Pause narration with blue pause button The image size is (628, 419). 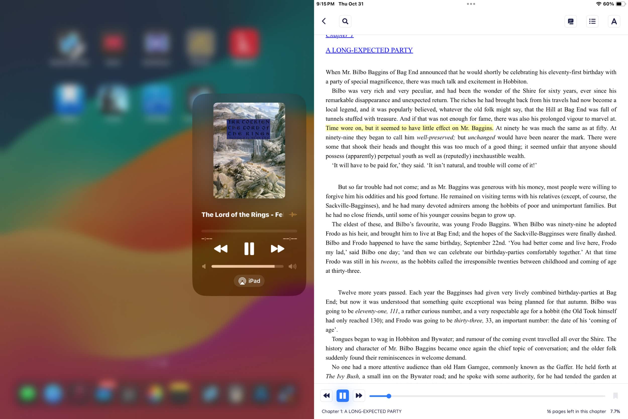click(x=343, y=395)
